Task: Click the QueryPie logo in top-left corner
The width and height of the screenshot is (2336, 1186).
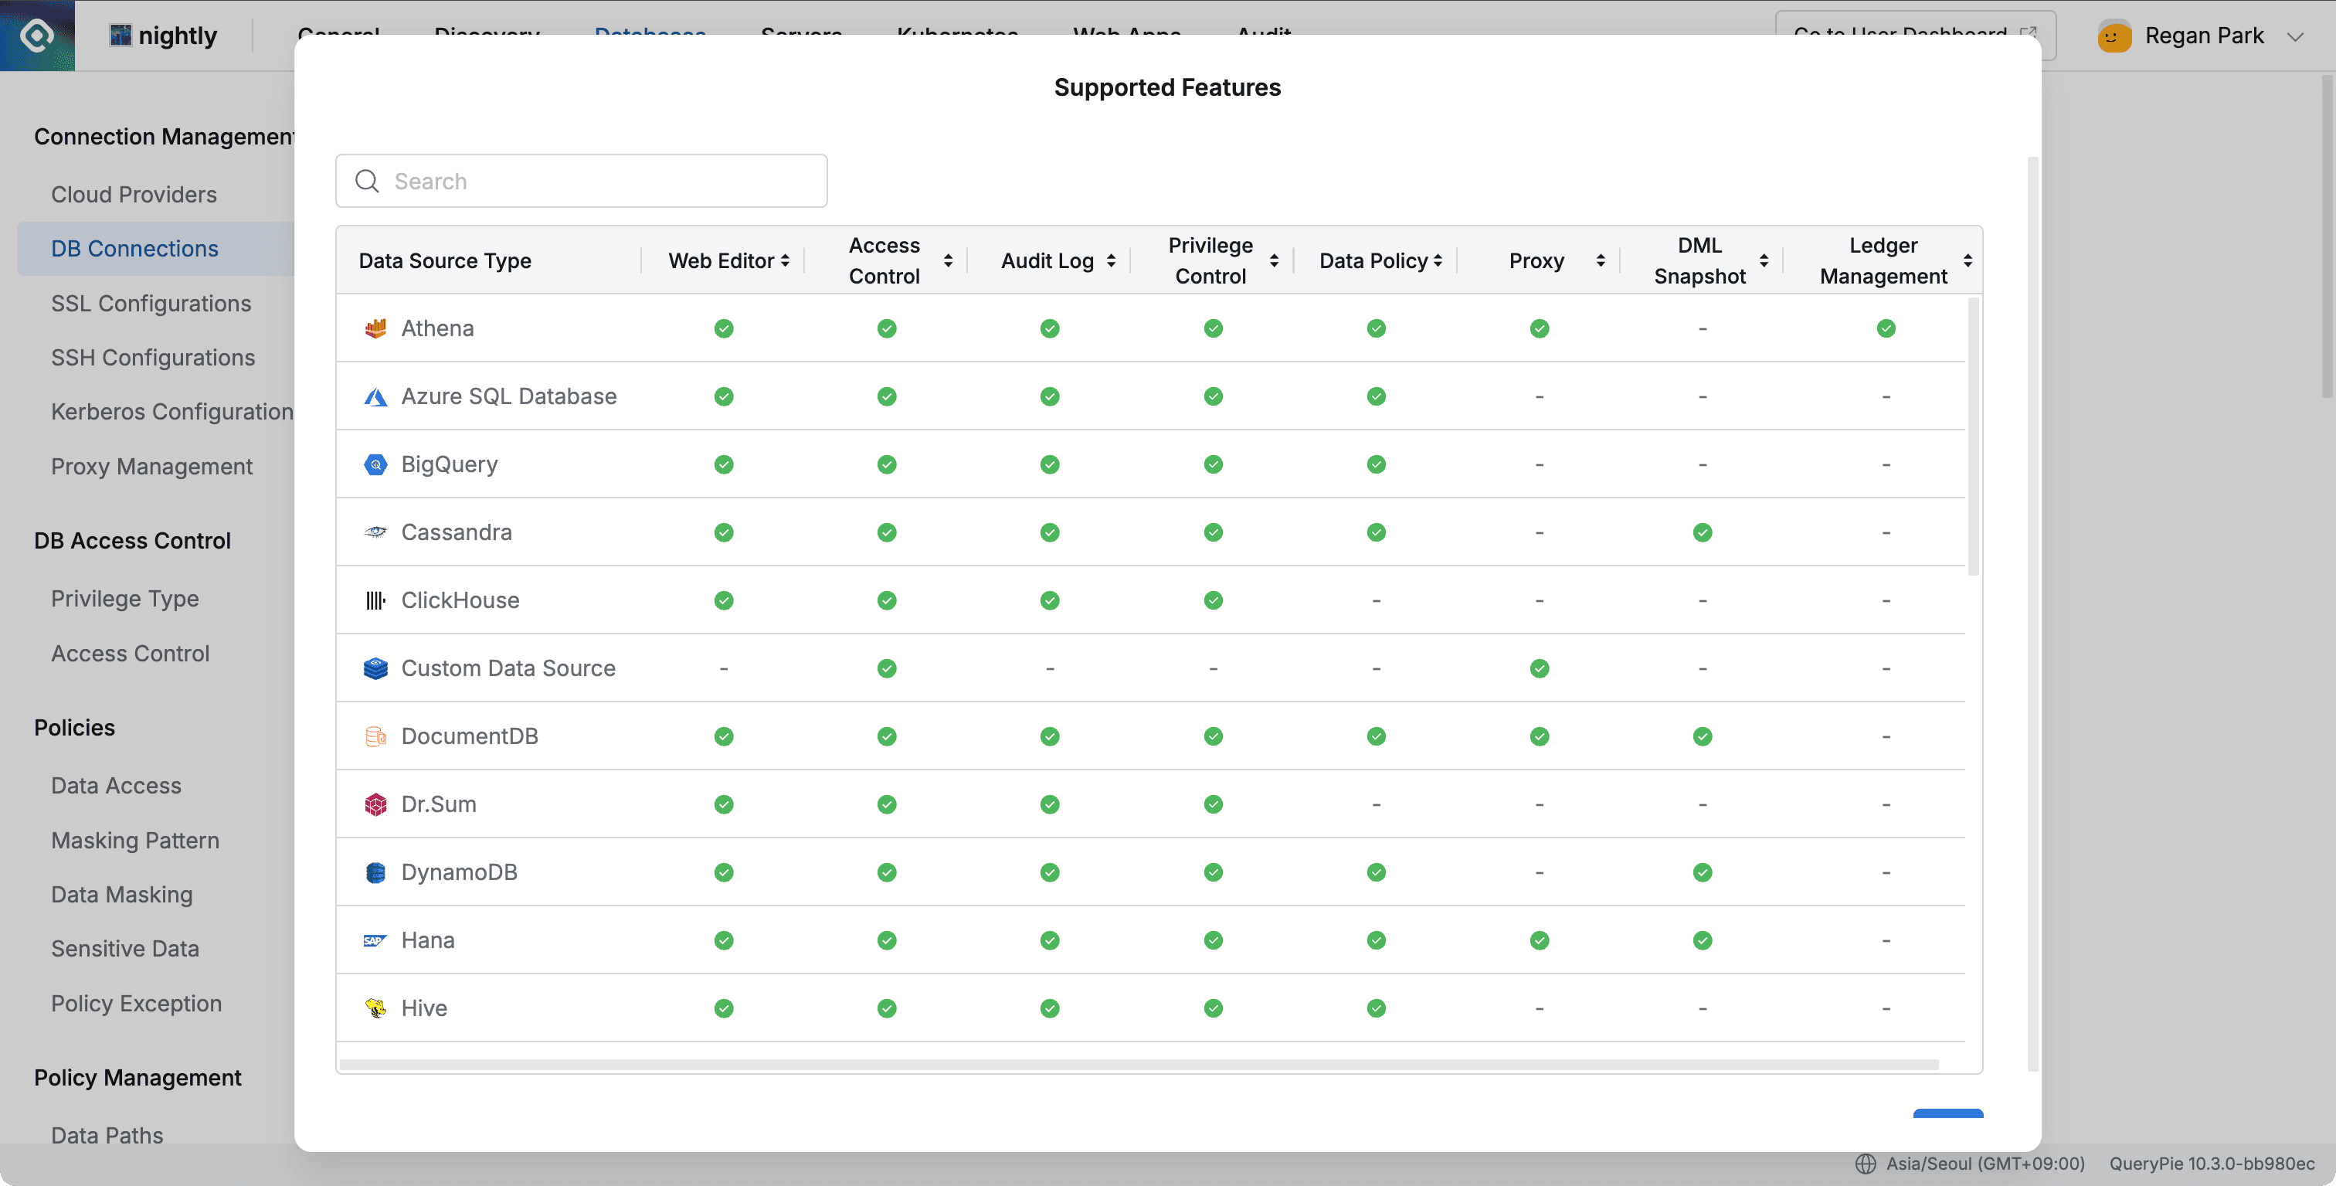Action: (x=37, y=36)
